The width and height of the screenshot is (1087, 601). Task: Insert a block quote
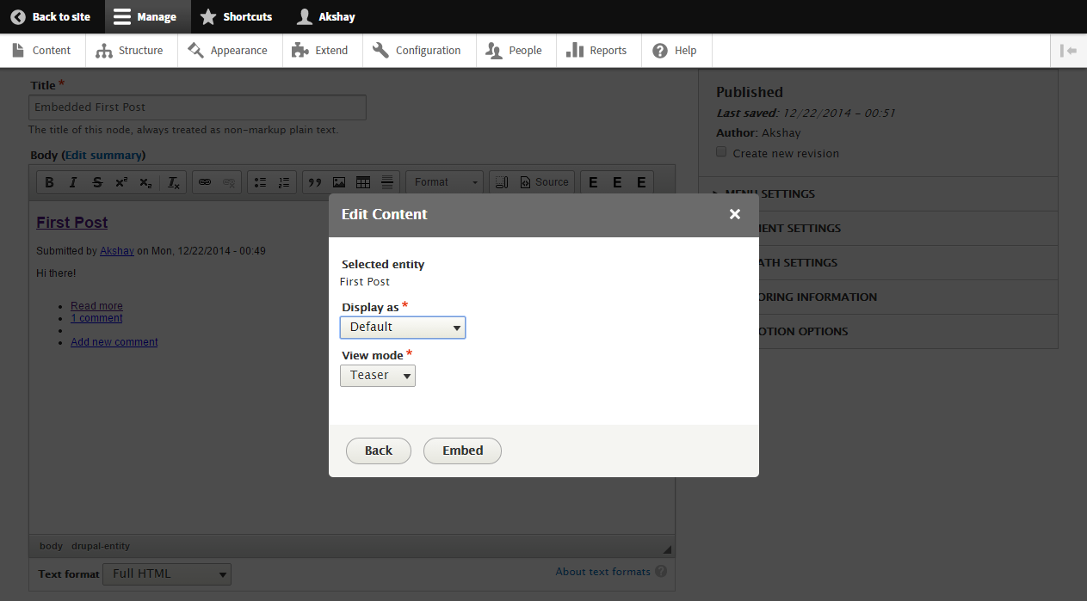coord(315,182)
